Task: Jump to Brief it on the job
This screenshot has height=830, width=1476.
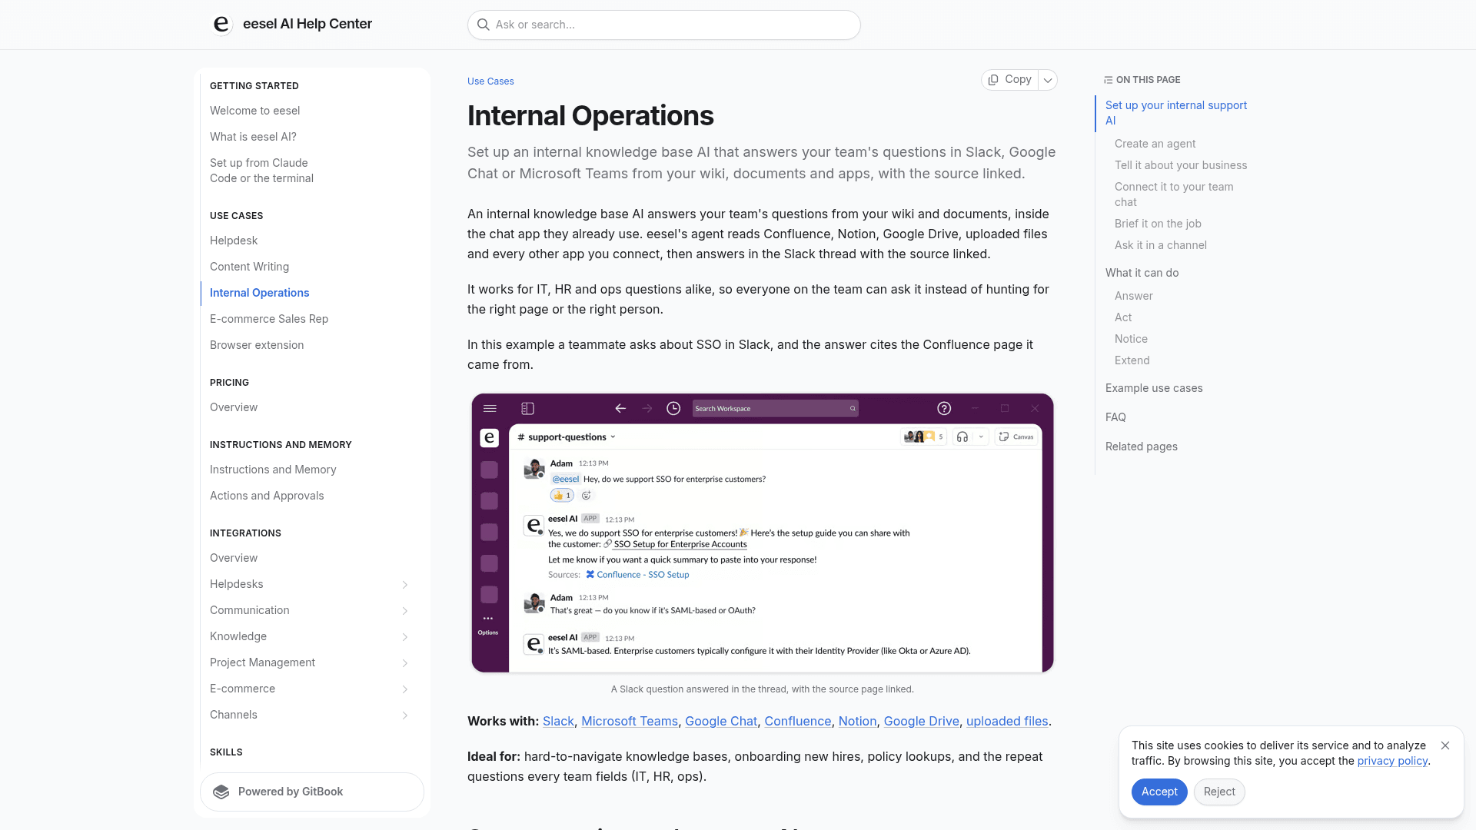Action: pyautogui.click(x=1158, y=224)
